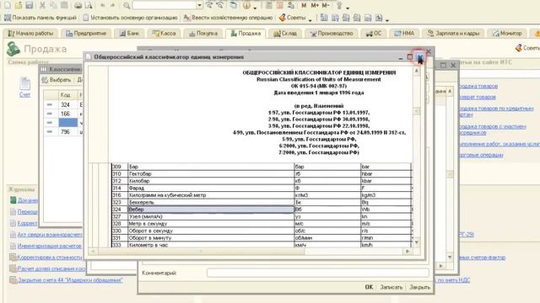540x303 pixels.
Task: Click the printer icon in toolbar
Action: pos(78,5)
